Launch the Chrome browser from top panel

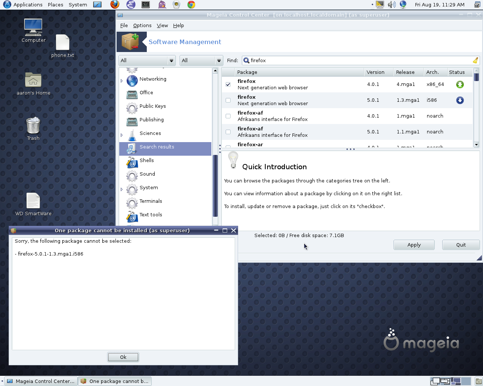[x=191, y=5]
